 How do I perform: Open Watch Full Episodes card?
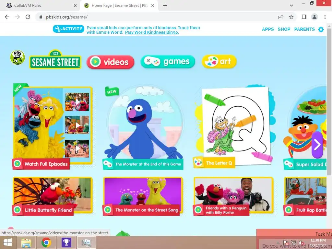click(53, 126)
